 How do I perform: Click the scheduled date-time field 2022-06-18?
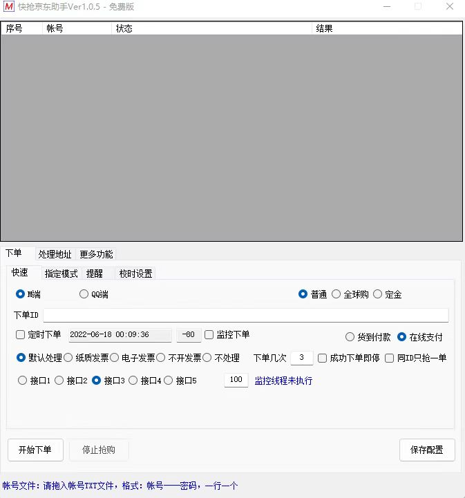click(x=120, y=335)
